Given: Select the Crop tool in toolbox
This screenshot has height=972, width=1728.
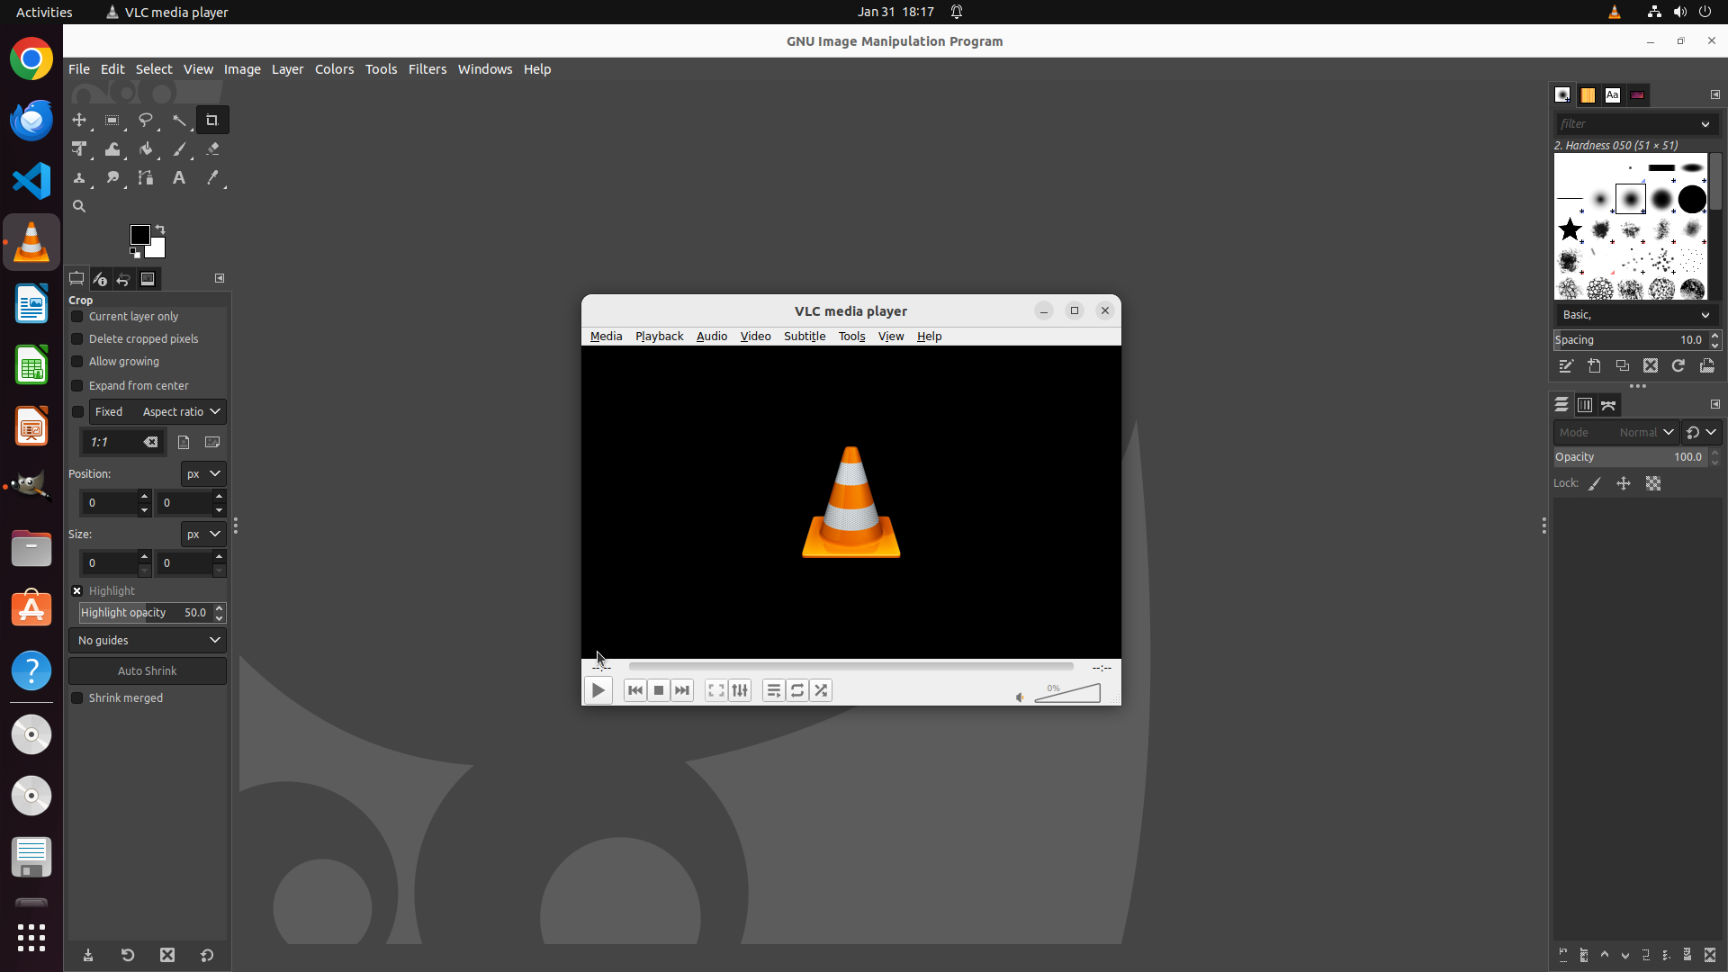Looking at the screenshot, I should click(212, 120).
